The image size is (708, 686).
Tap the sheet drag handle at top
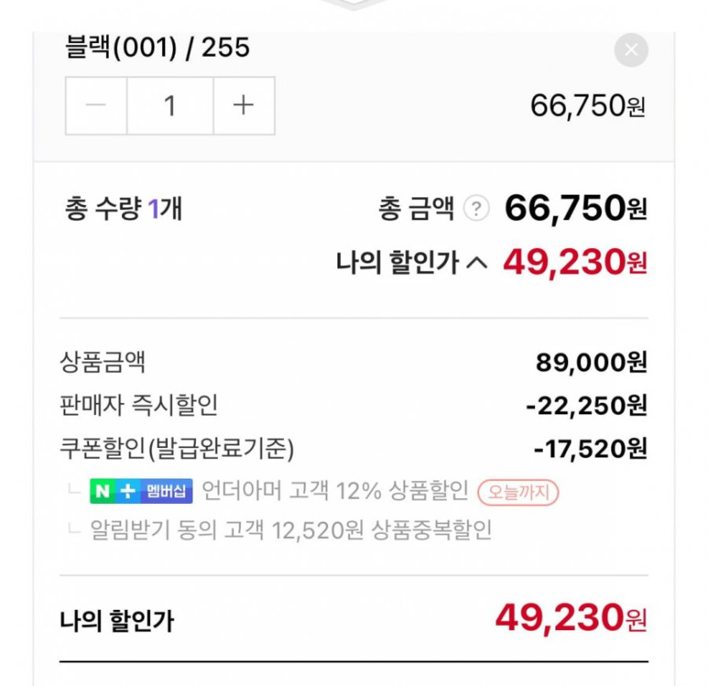354,4
